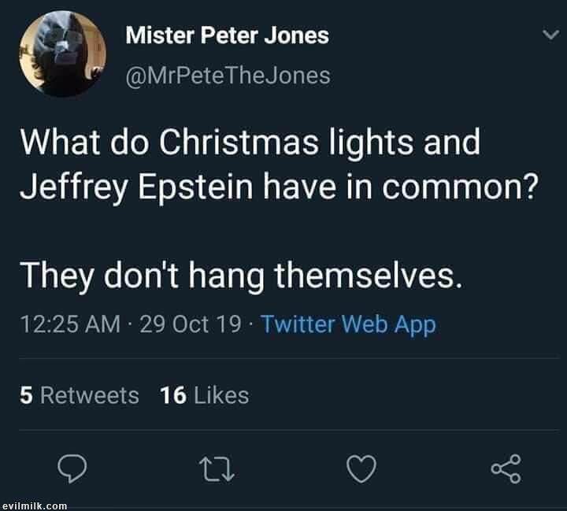View the 5 Retweets list
567x511 pixels.
(79, 395)
